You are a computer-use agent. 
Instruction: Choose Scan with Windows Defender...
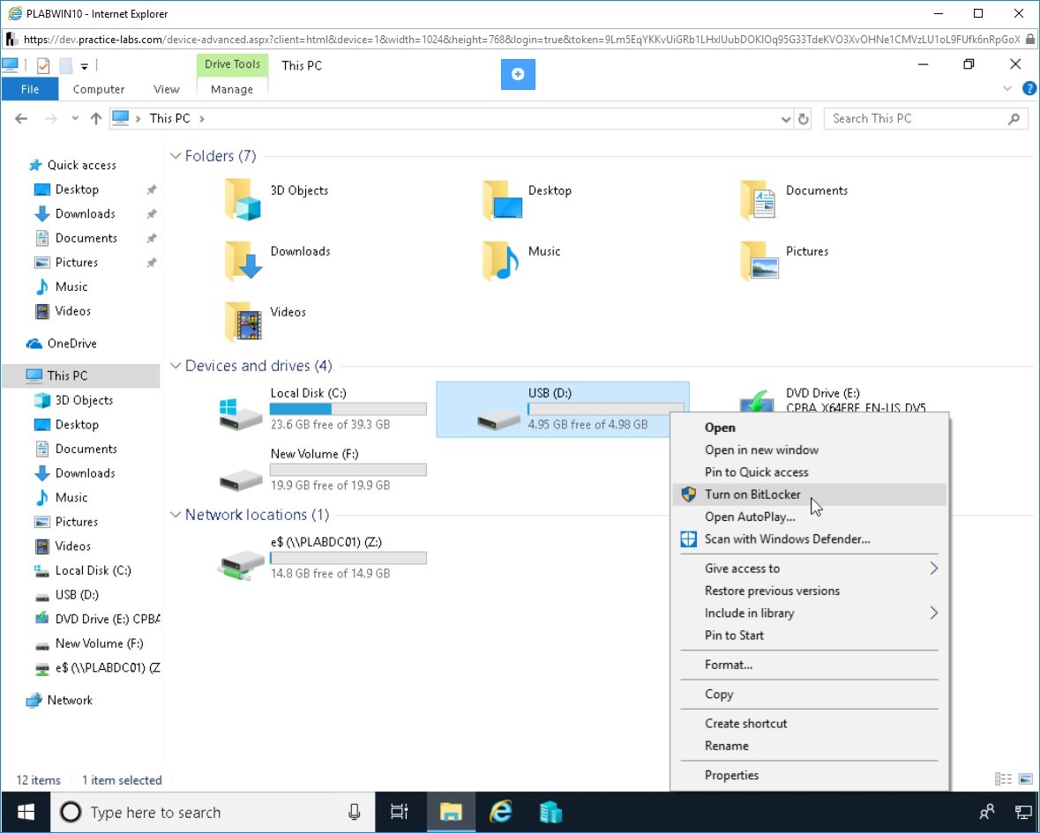coord(809,539)
